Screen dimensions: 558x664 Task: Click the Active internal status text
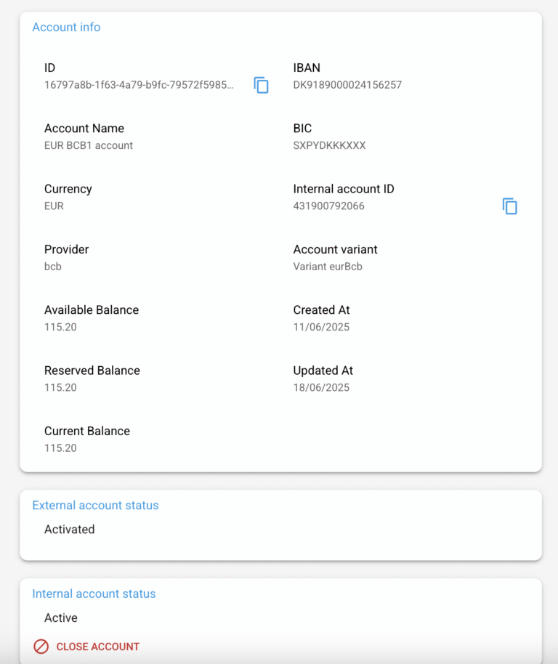coord(61,618)
